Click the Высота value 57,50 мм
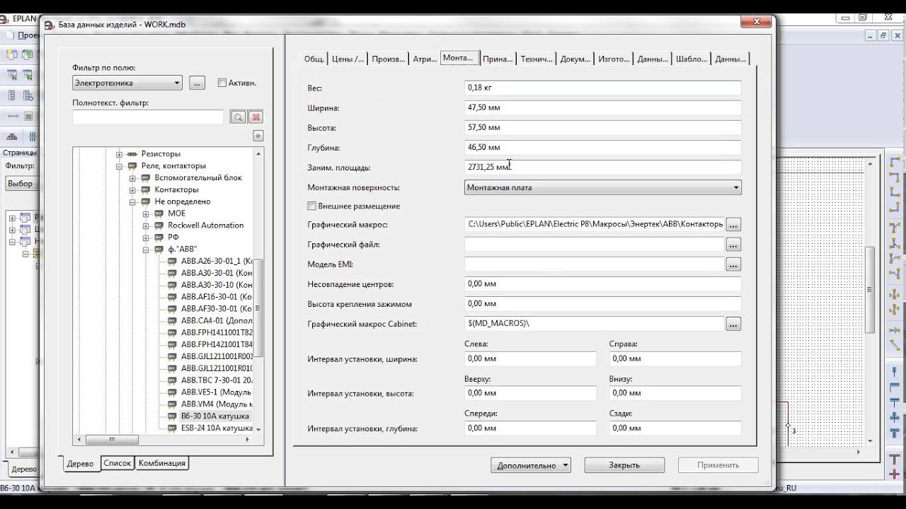Viewport: 906px width, 509px height. pyautogui.click(x=484, y=127)
